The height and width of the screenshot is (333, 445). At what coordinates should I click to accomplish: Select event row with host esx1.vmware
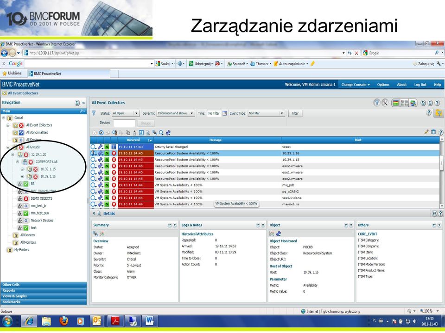tap(265, 173)
